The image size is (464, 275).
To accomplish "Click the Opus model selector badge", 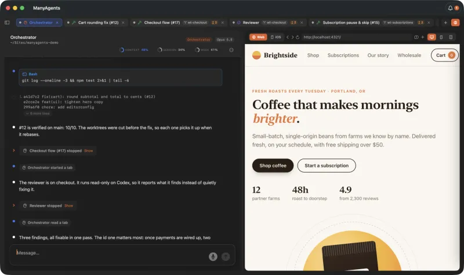I will tap(224, 39).
